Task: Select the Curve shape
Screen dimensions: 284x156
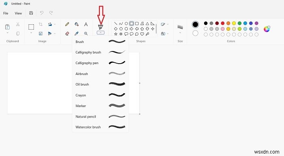Action: point(121,24)
